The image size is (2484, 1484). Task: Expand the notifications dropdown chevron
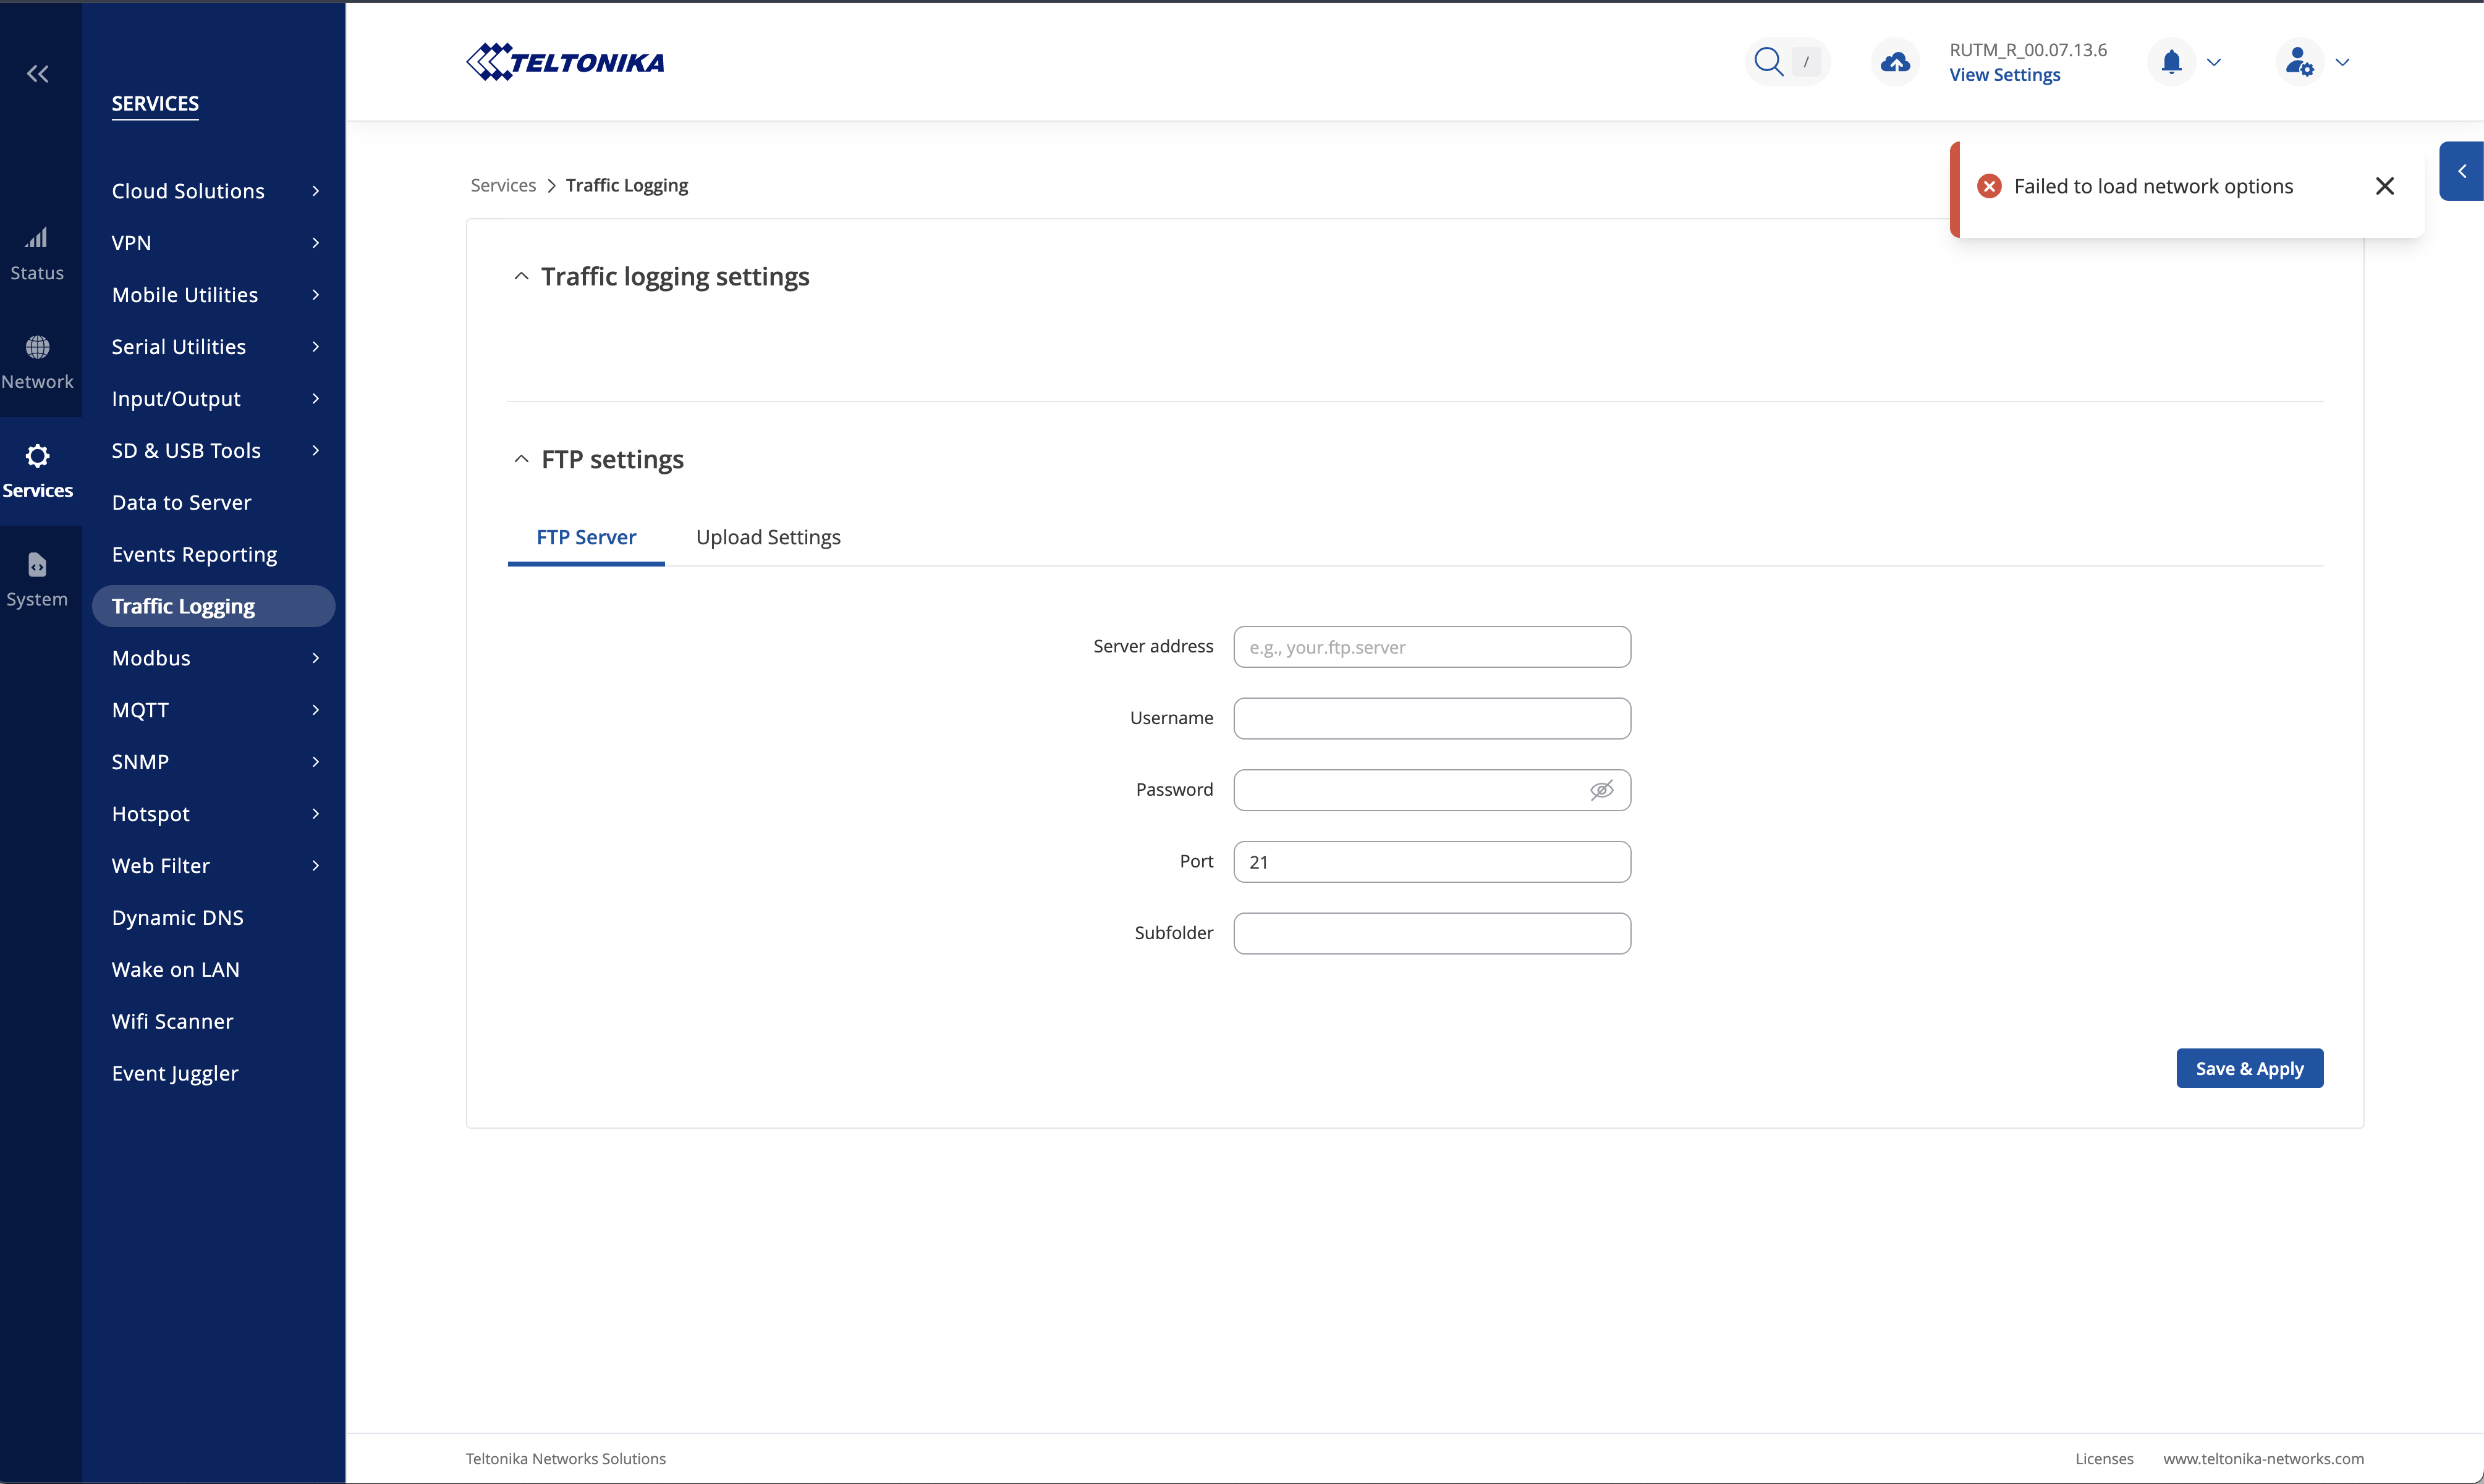click(2214, 62)
